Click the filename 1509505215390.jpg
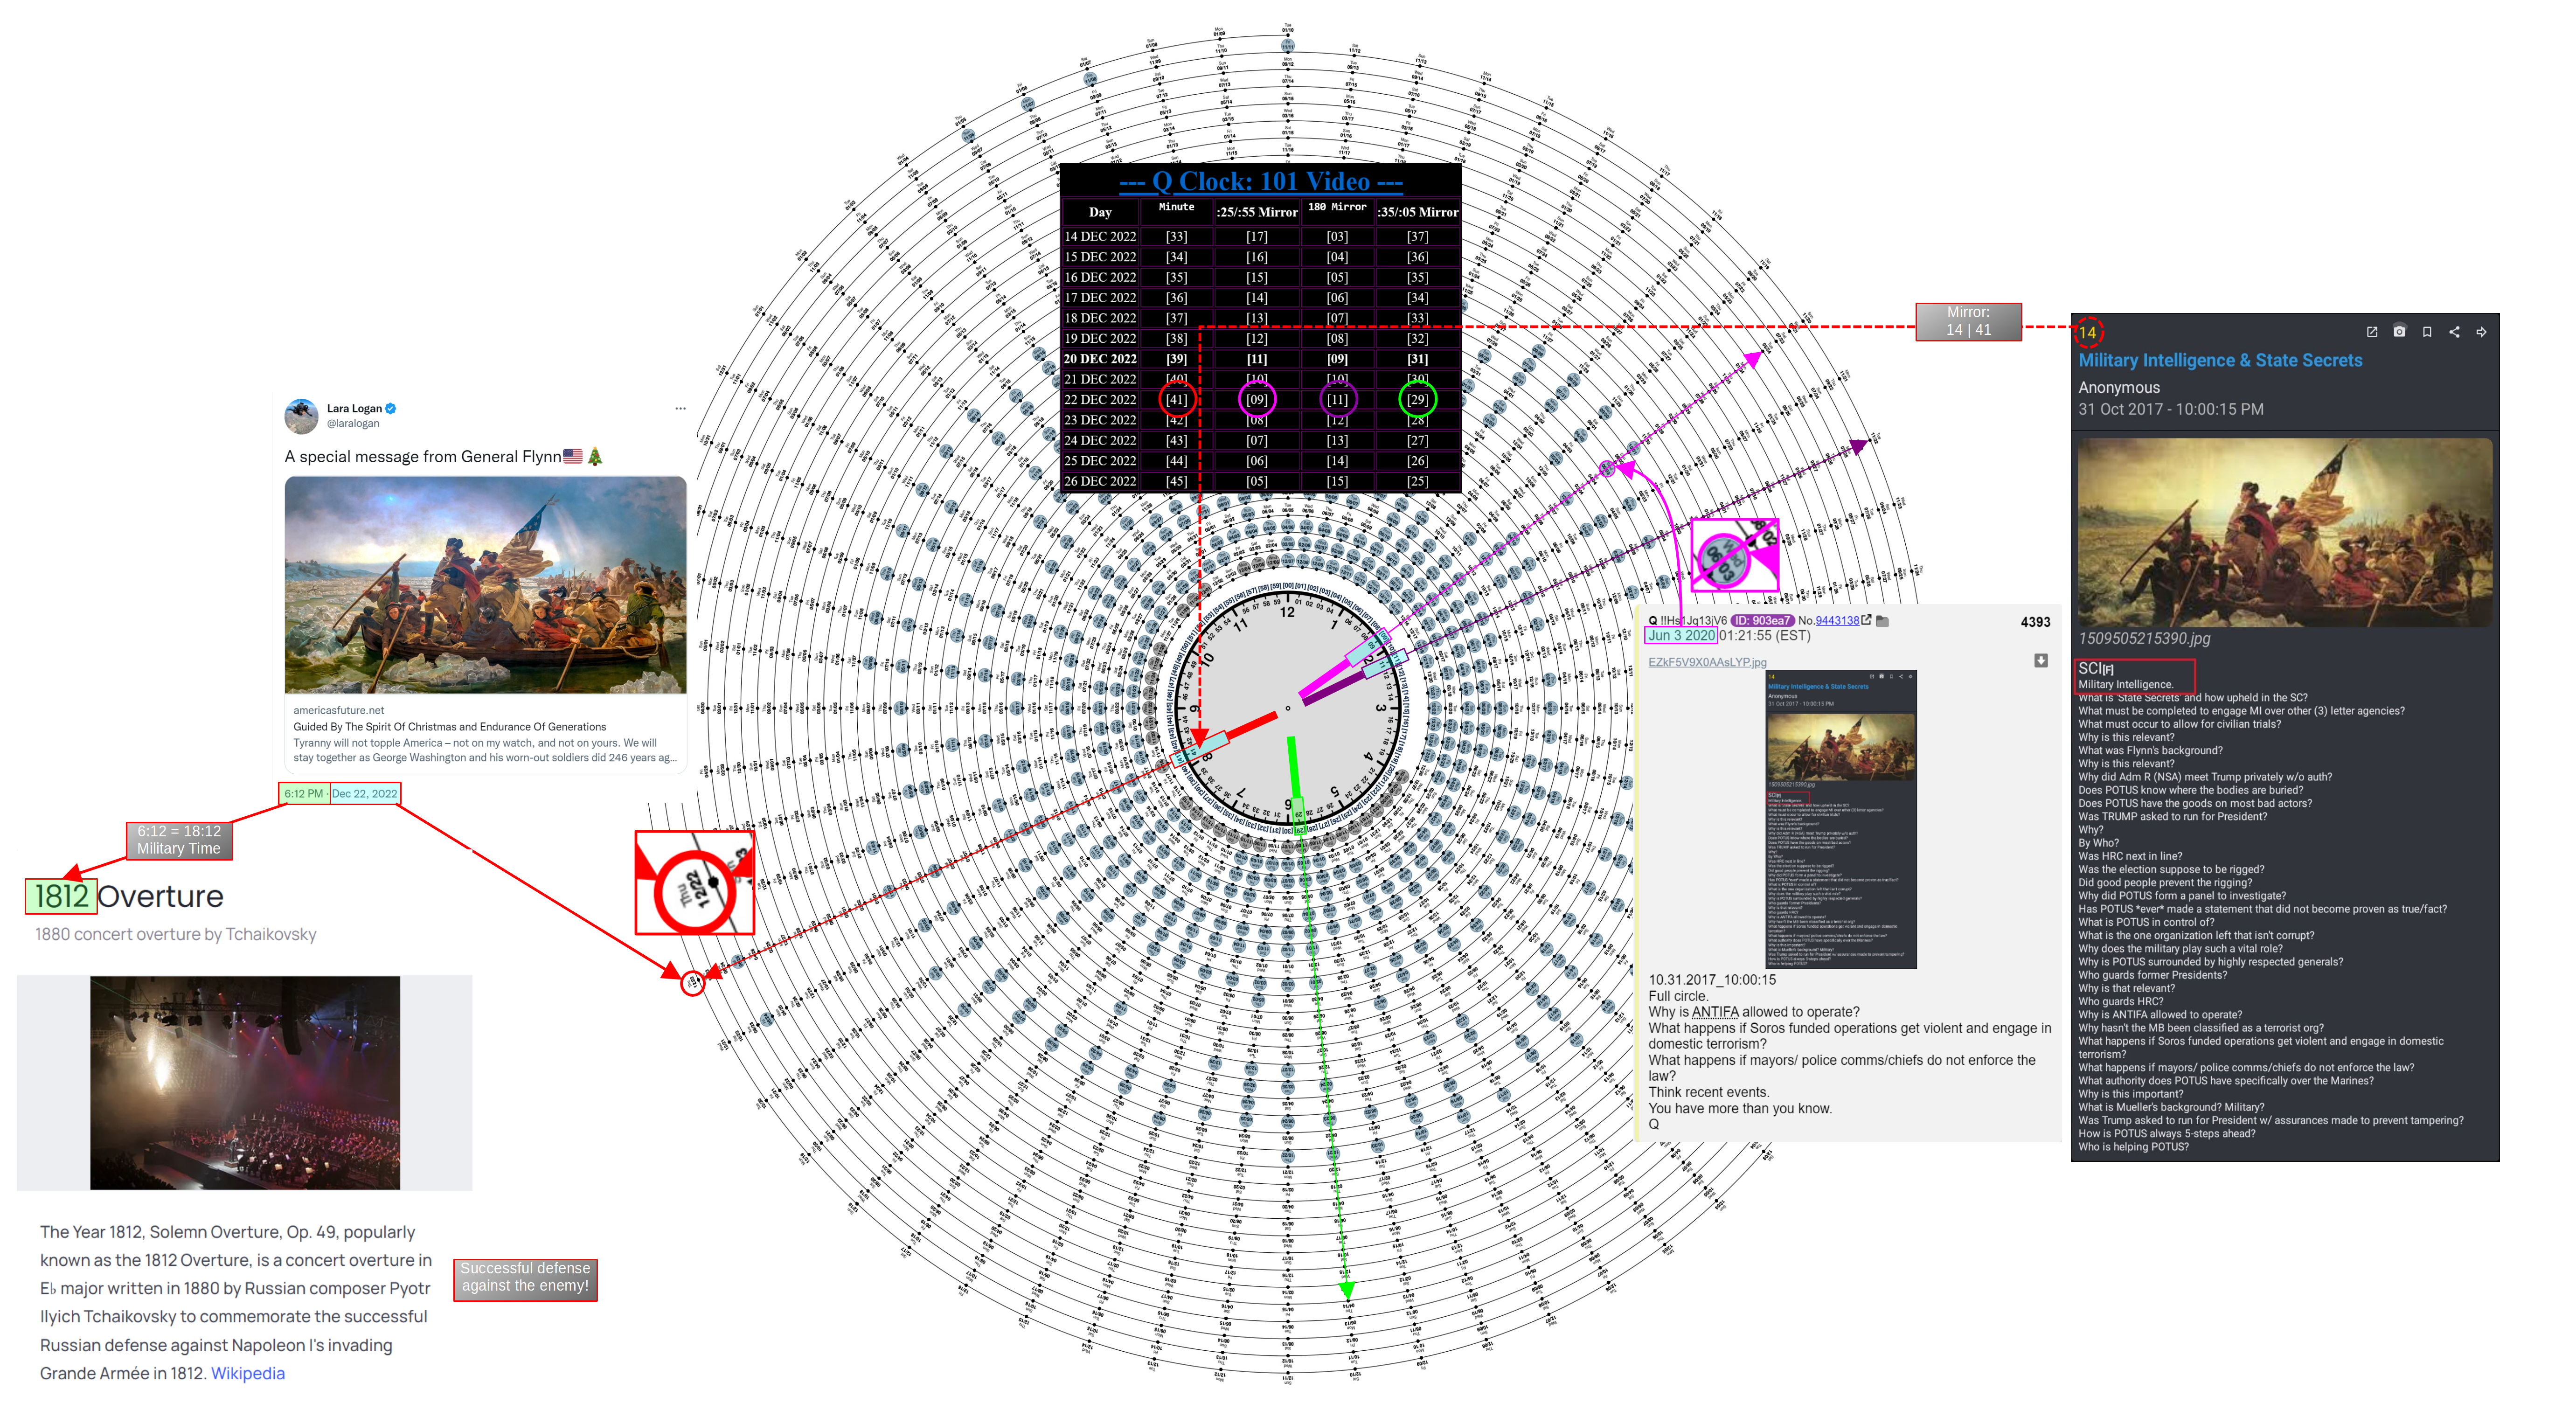The width and height of the screenshot is (2576, 1417). click(2144, 639)
